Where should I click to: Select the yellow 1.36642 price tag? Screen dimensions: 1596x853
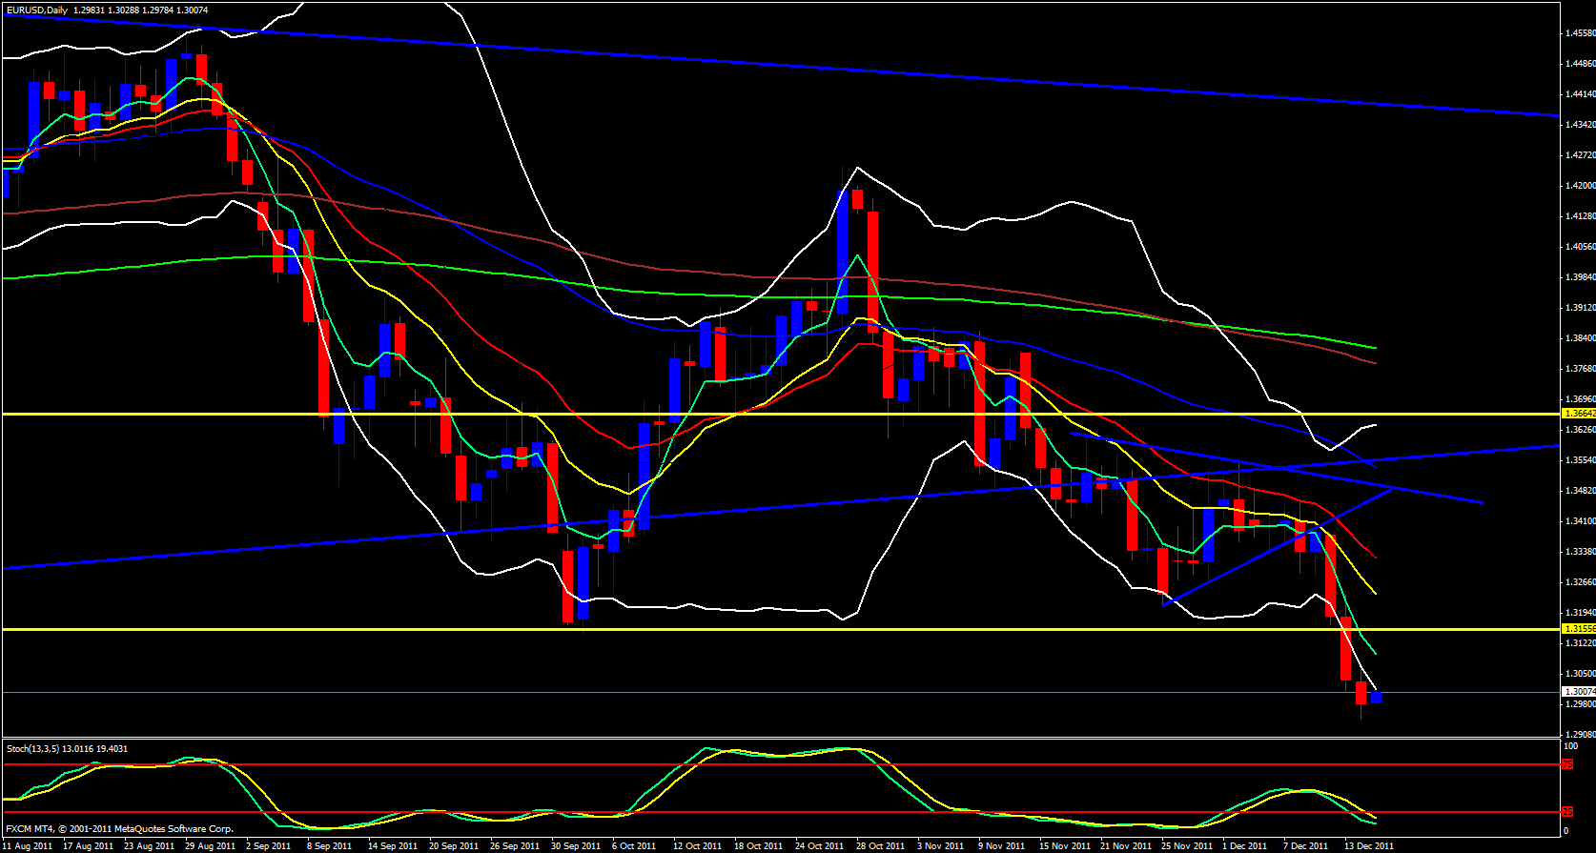1579,414
